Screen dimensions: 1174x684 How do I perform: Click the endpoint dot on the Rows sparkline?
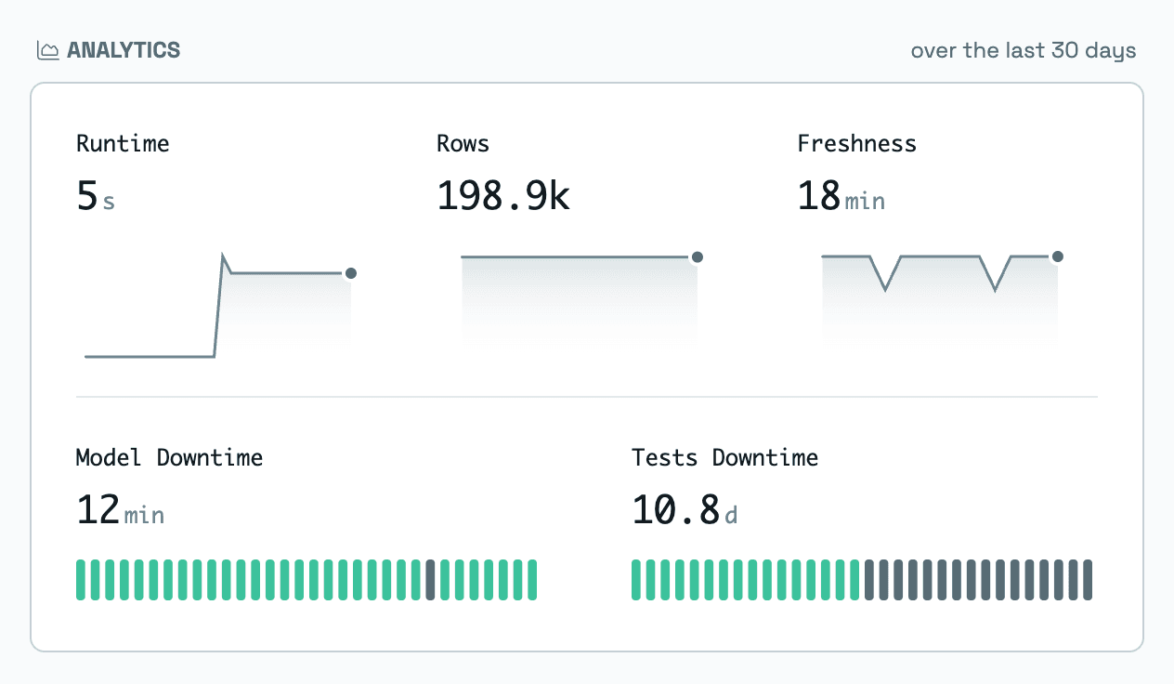point(698,257)
